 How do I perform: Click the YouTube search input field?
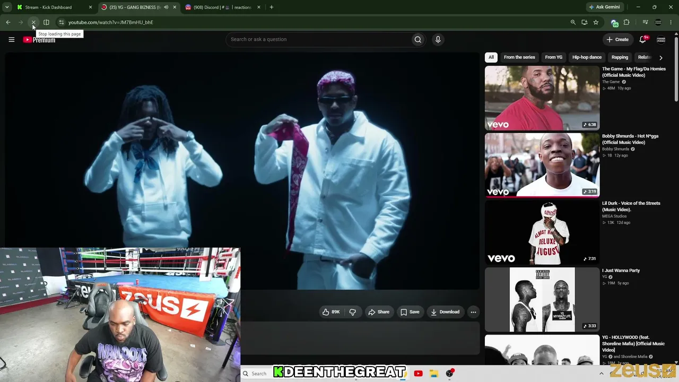point(318,39)
